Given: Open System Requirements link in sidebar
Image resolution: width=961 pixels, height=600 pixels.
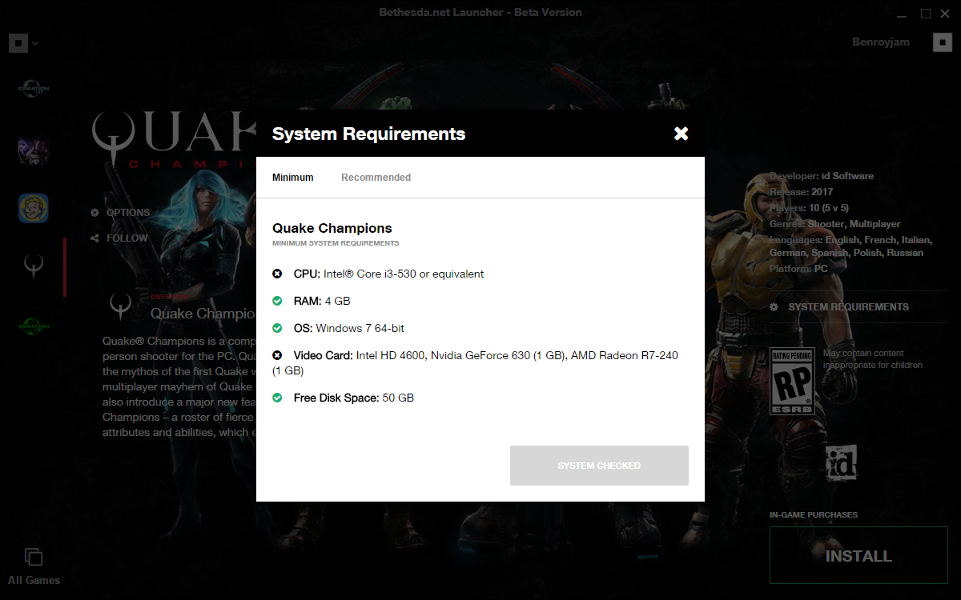Looking at the screenshot, I should coord(847,307).
